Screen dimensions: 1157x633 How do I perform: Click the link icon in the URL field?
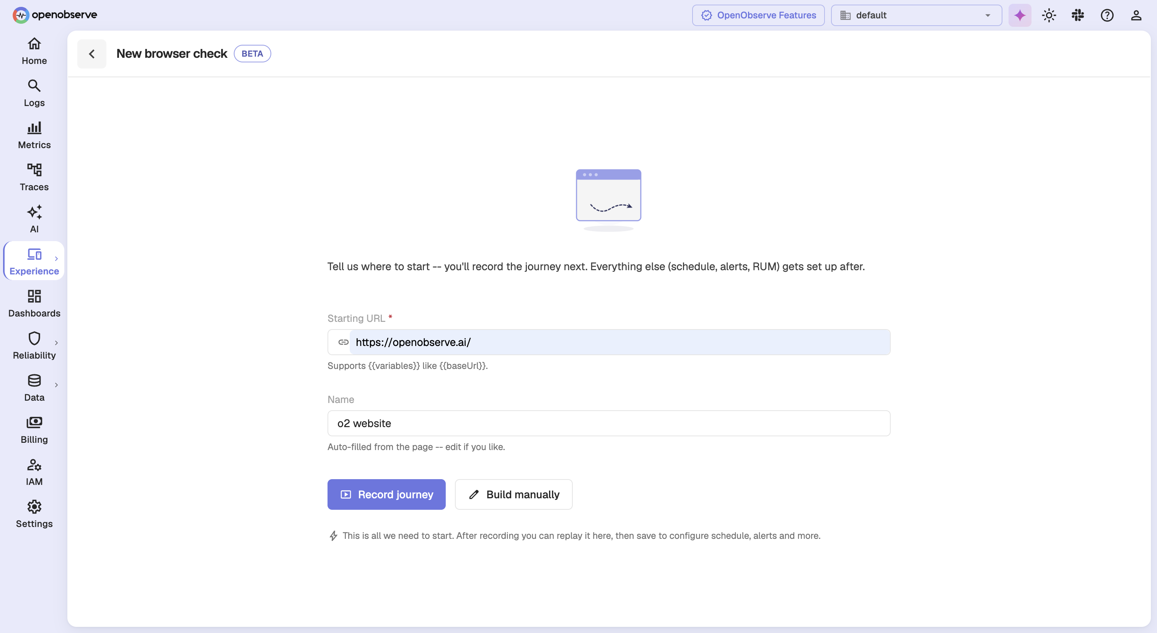point(343,342)
